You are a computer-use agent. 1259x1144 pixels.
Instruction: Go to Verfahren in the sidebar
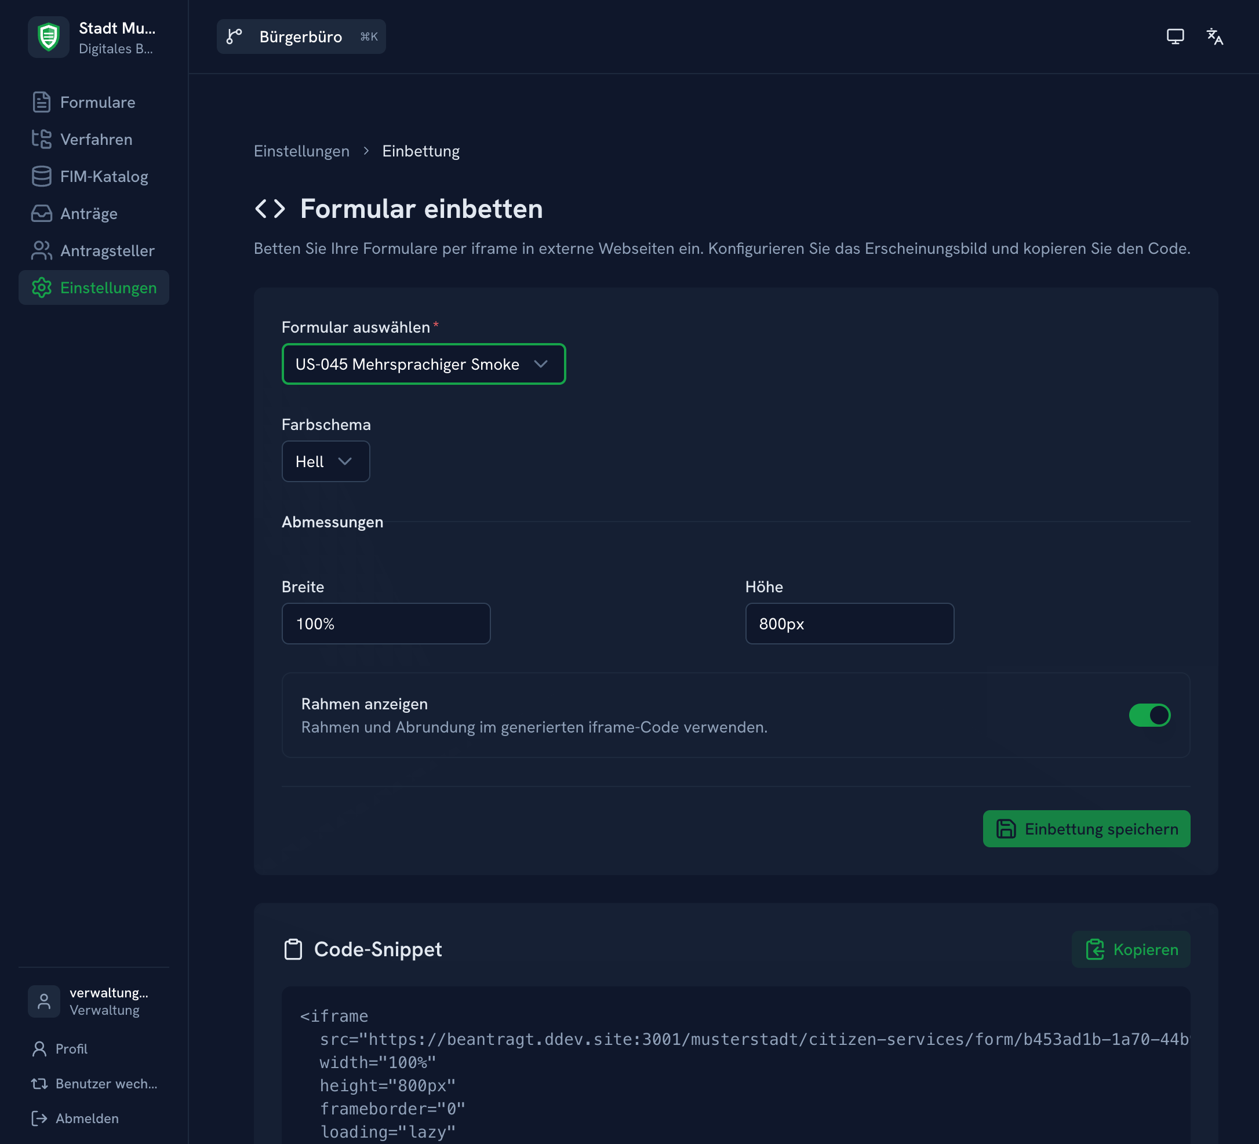[94, 139]
